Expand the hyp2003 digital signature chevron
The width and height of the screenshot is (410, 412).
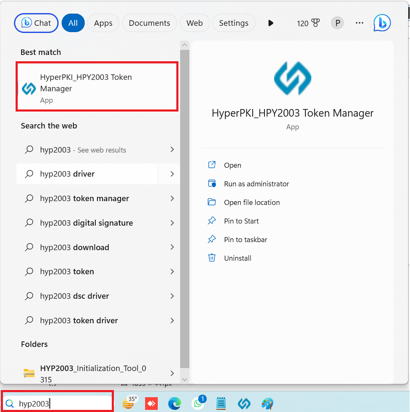pos(172,223)
